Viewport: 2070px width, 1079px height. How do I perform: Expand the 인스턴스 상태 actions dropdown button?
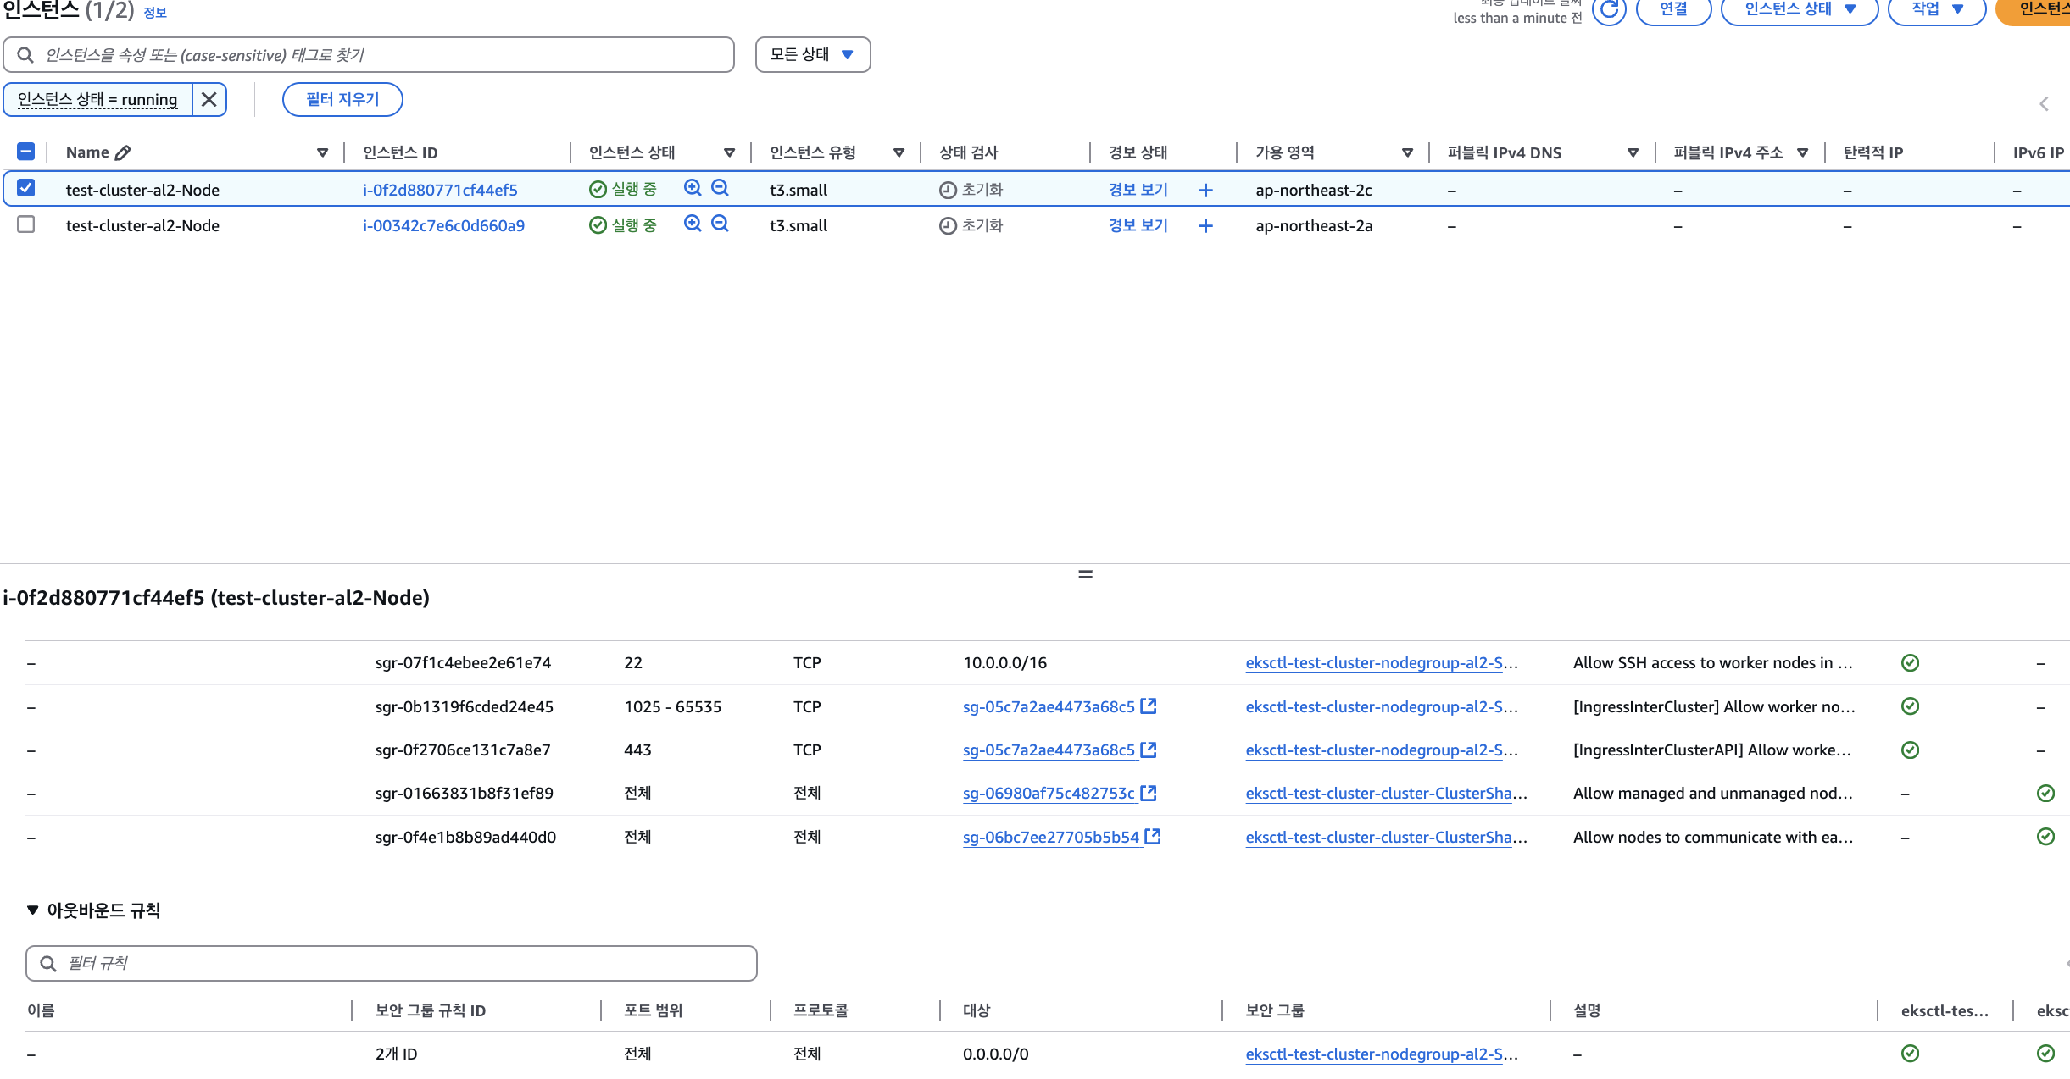[x=1800, y=10]
